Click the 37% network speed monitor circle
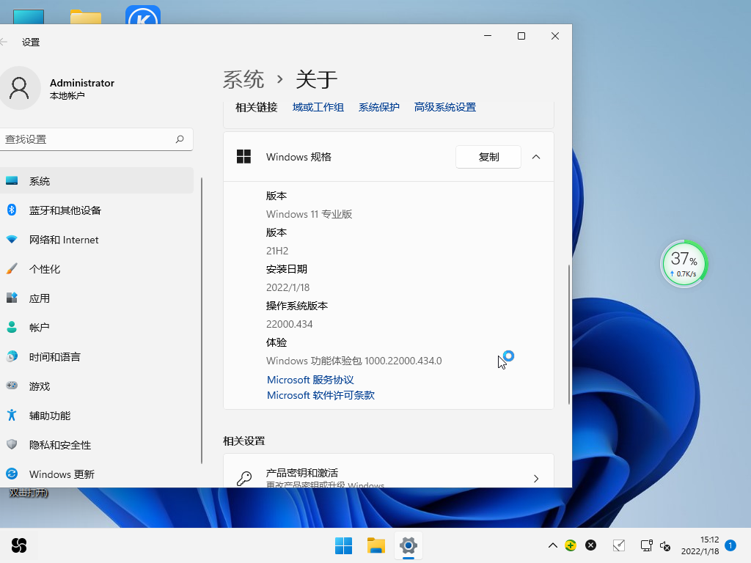The height and width of the screenshot is (563, 751). coord(684,262)
